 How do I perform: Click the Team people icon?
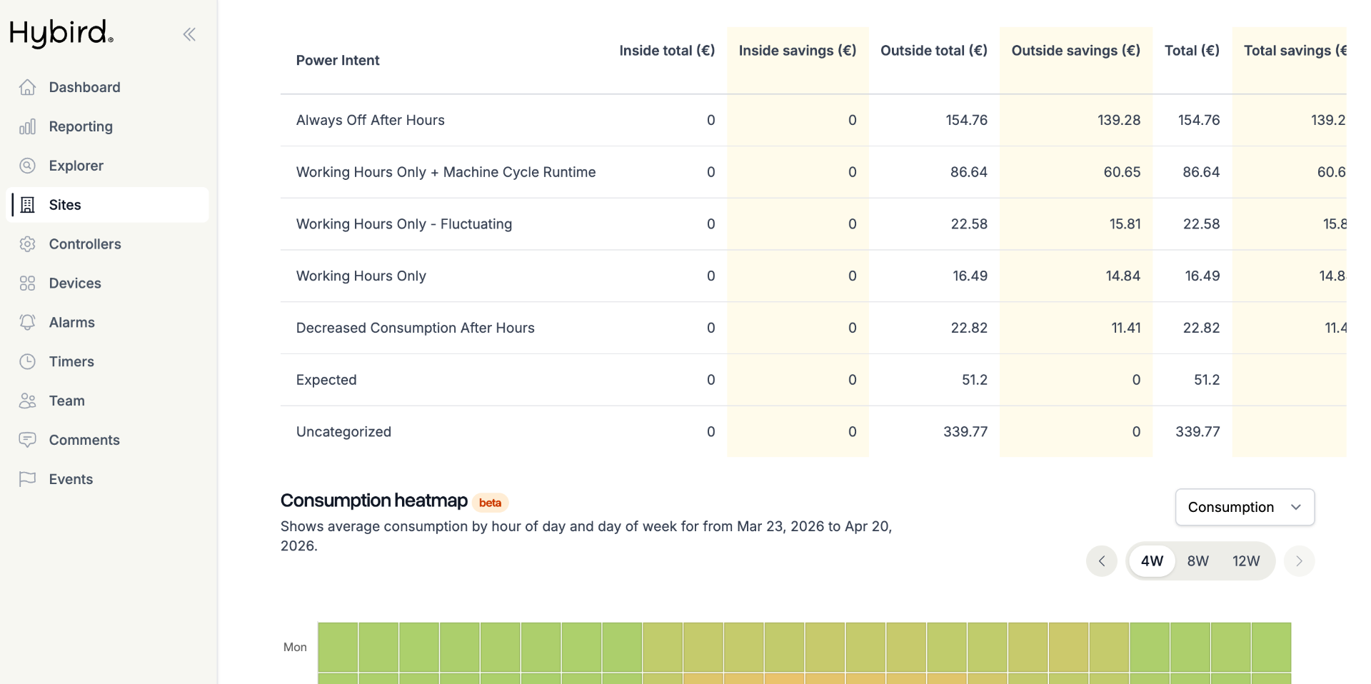(27, 401)
